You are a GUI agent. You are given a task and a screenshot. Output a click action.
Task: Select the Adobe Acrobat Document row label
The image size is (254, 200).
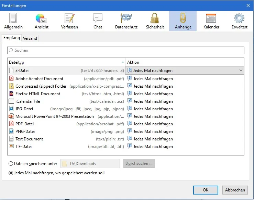(40, 79)
